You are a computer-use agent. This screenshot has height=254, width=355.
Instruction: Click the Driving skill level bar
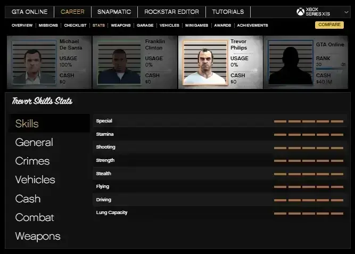pyautogui.click(x=309, y=200)
